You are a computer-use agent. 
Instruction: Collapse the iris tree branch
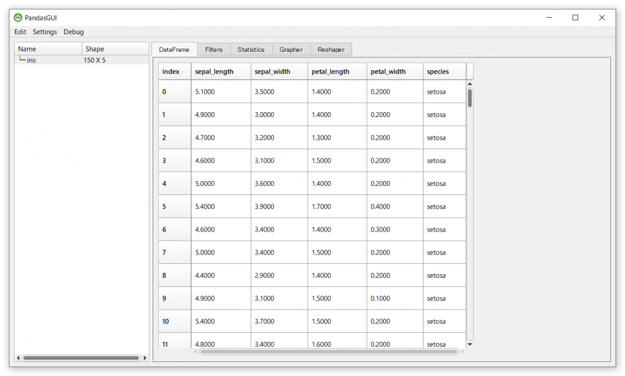pos(20,60)
